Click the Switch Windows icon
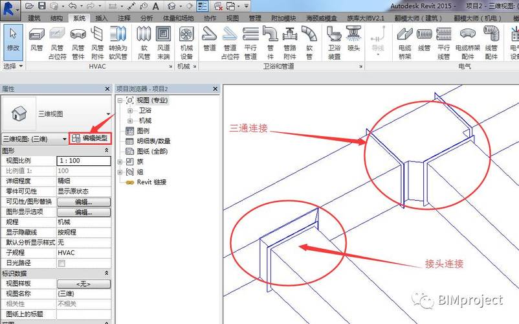The height and width of the screenshot is (324, 519). click(x=231, y=6)
